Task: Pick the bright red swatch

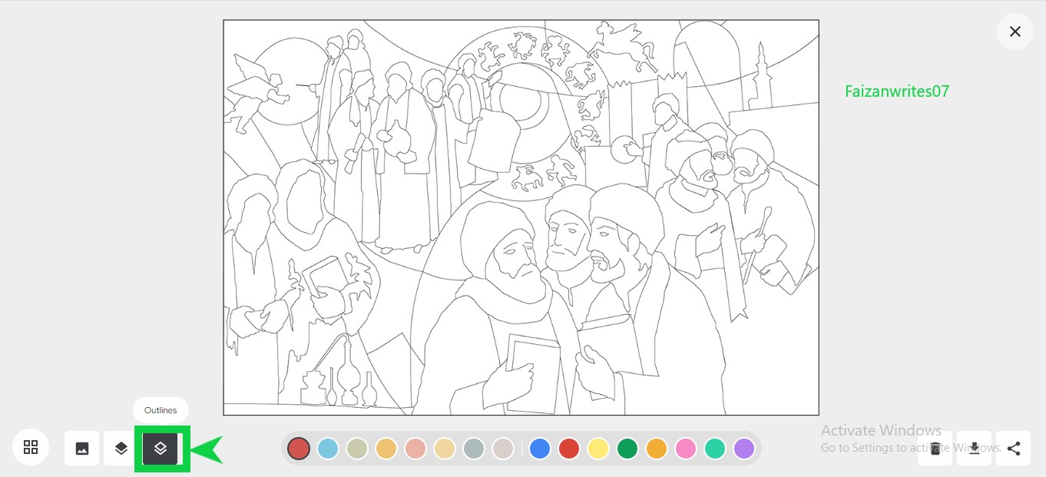Action: coord(569,449)
